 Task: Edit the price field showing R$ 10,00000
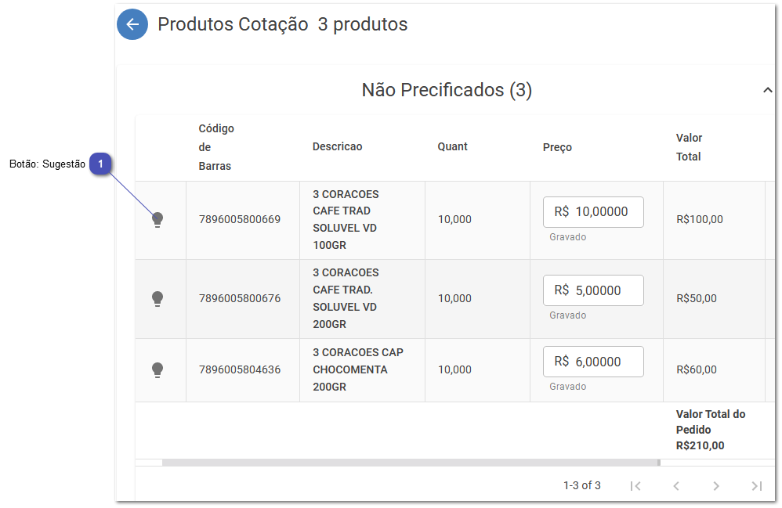coord(593,212)
